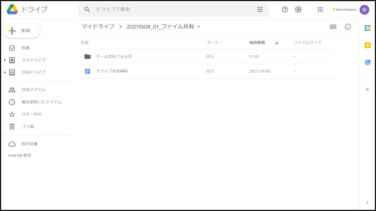Open the settings gear menu
Viewport: 376px width, 211px height.
point(298,9)
